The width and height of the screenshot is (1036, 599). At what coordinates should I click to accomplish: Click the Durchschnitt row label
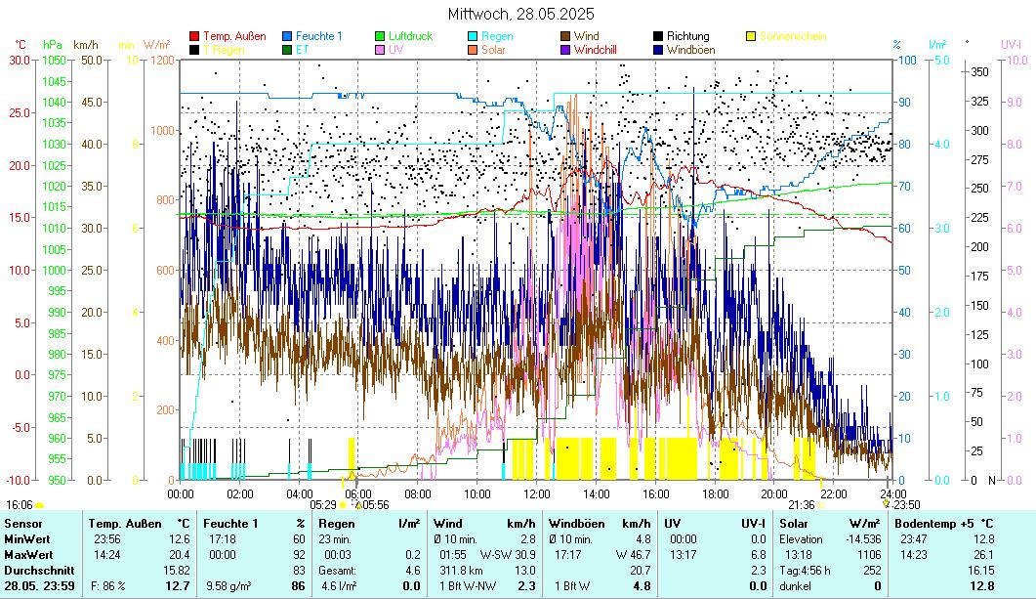point(36,570)
